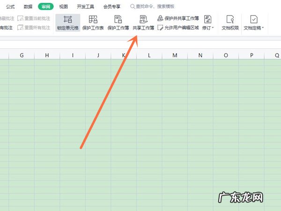The height and width of the screenshot is (211, 281).
Task: Select column I header
Action: point(73,55)
